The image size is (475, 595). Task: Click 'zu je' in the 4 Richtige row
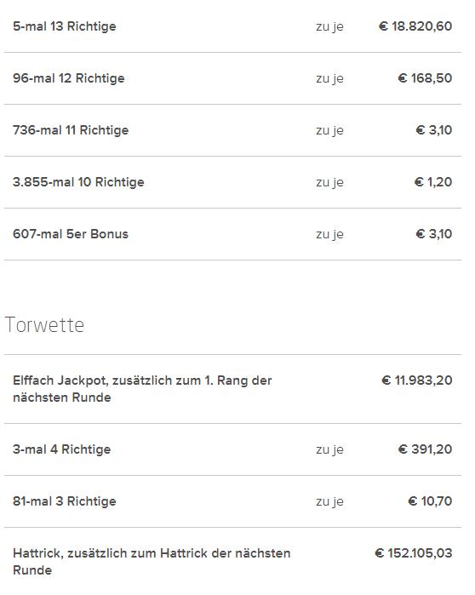point(329,449)
